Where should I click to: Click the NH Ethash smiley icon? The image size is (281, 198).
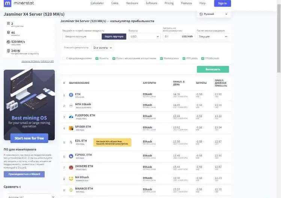click(x=71, y=179)
